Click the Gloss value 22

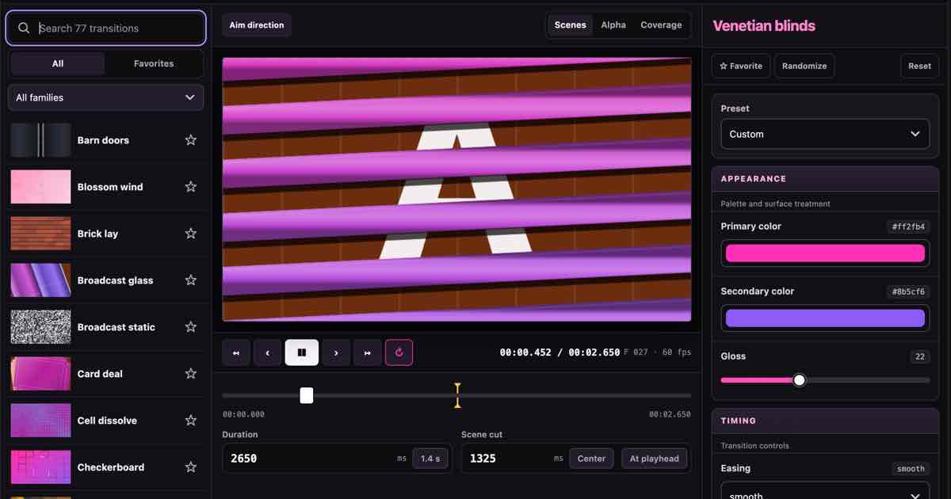click(x=920, y=356)
